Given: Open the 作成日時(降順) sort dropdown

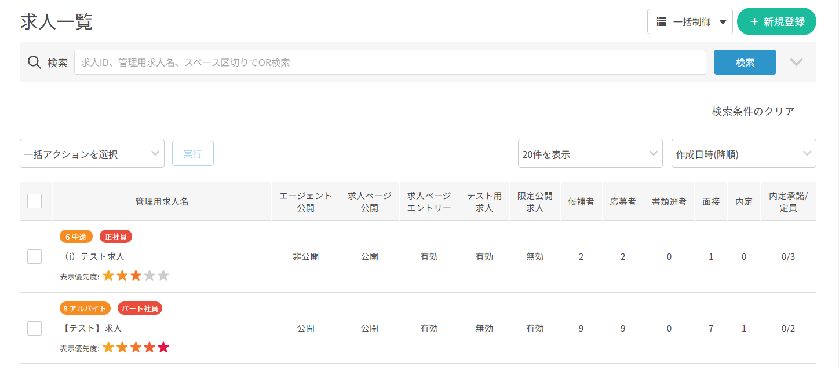Looking at the screenshot, I should click(743, 154).
